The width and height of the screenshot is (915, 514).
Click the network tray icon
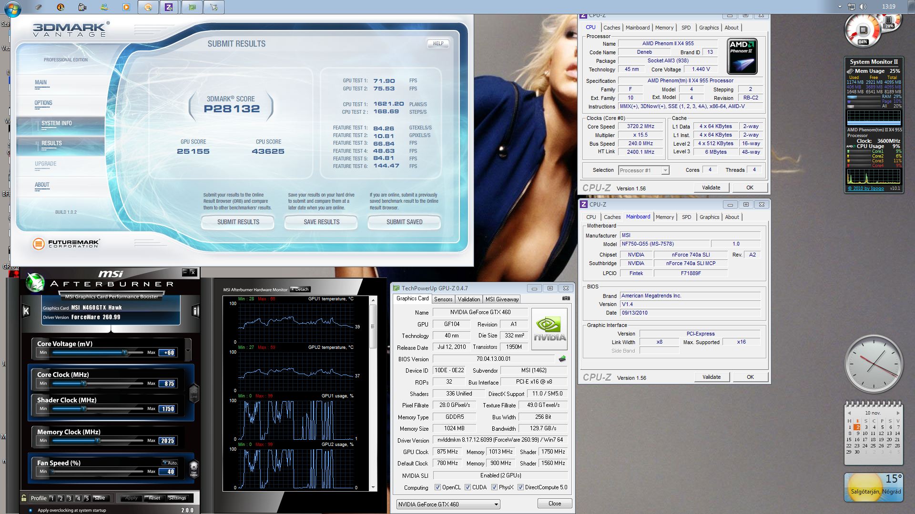coord(852,7)
